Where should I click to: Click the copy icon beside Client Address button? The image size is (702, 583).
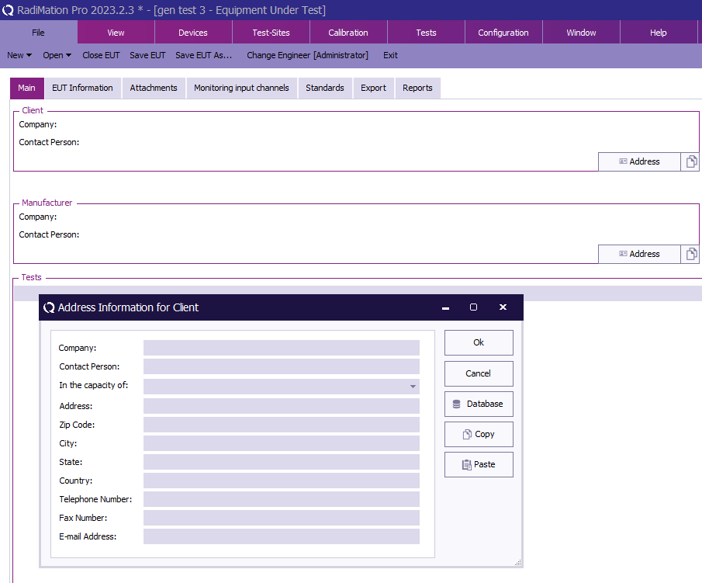(691, 161)
